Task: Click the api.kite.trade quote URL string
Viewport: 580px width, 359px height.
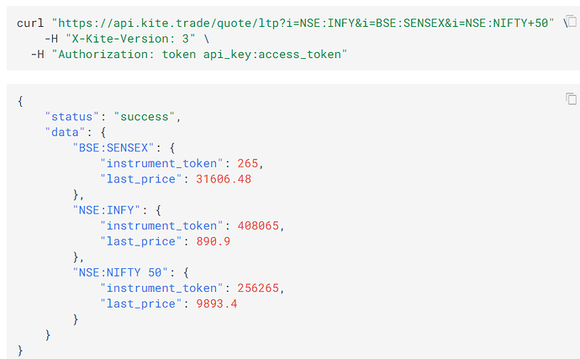Action: (x=303, y=23)
